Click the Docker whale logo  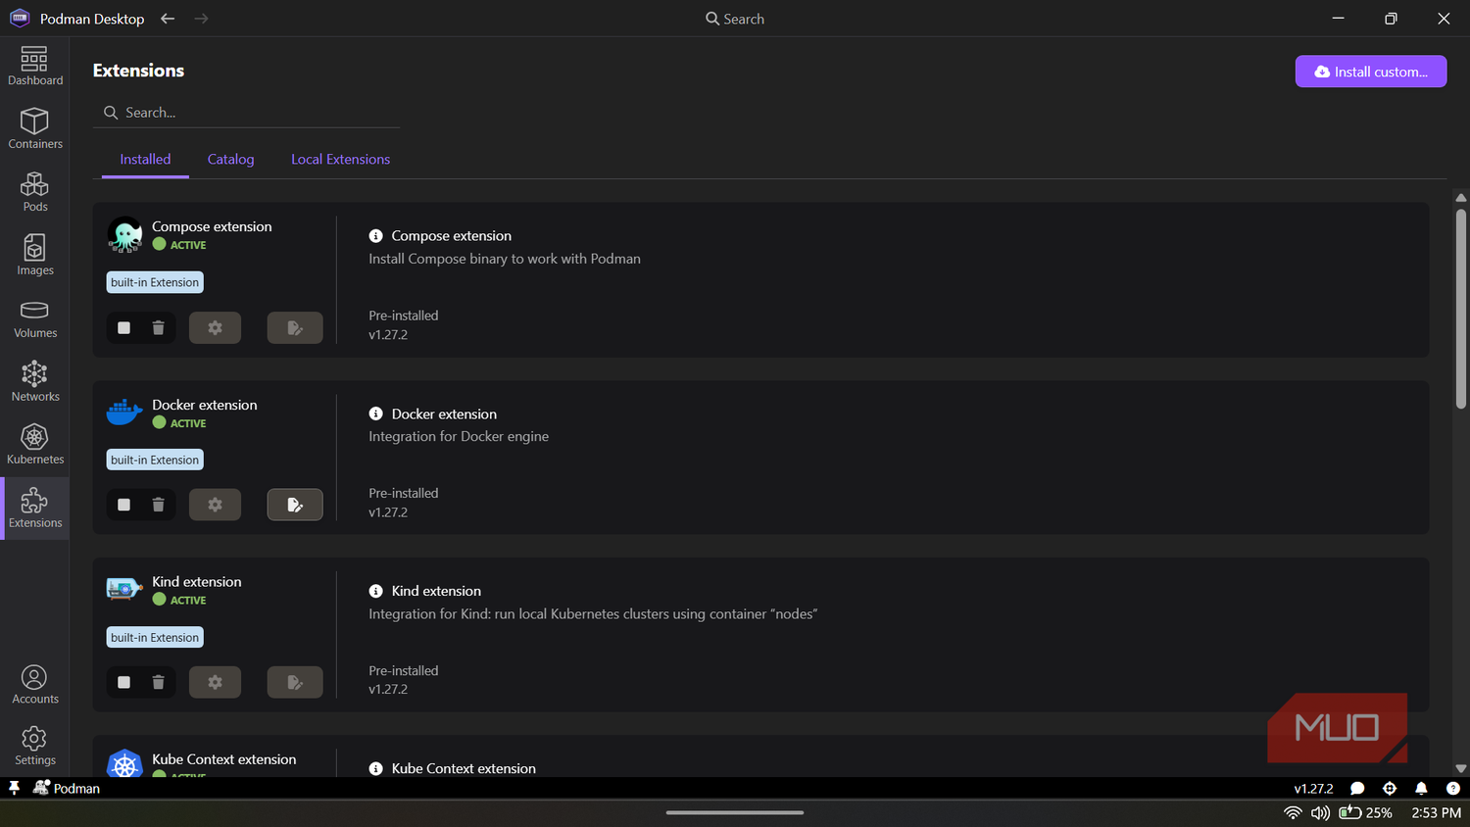click(124, 413)
